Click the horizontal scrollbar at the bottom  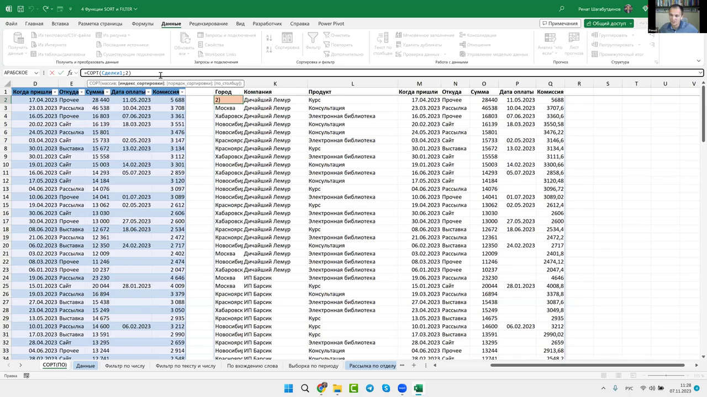(x=587, y=365)
